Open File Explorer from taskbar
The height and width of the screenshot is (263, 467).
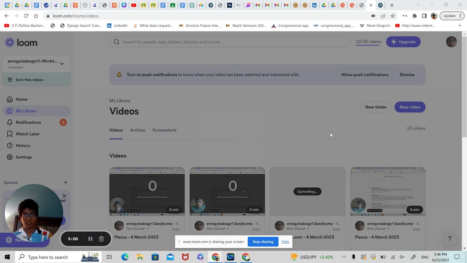[x=140, y=257]
